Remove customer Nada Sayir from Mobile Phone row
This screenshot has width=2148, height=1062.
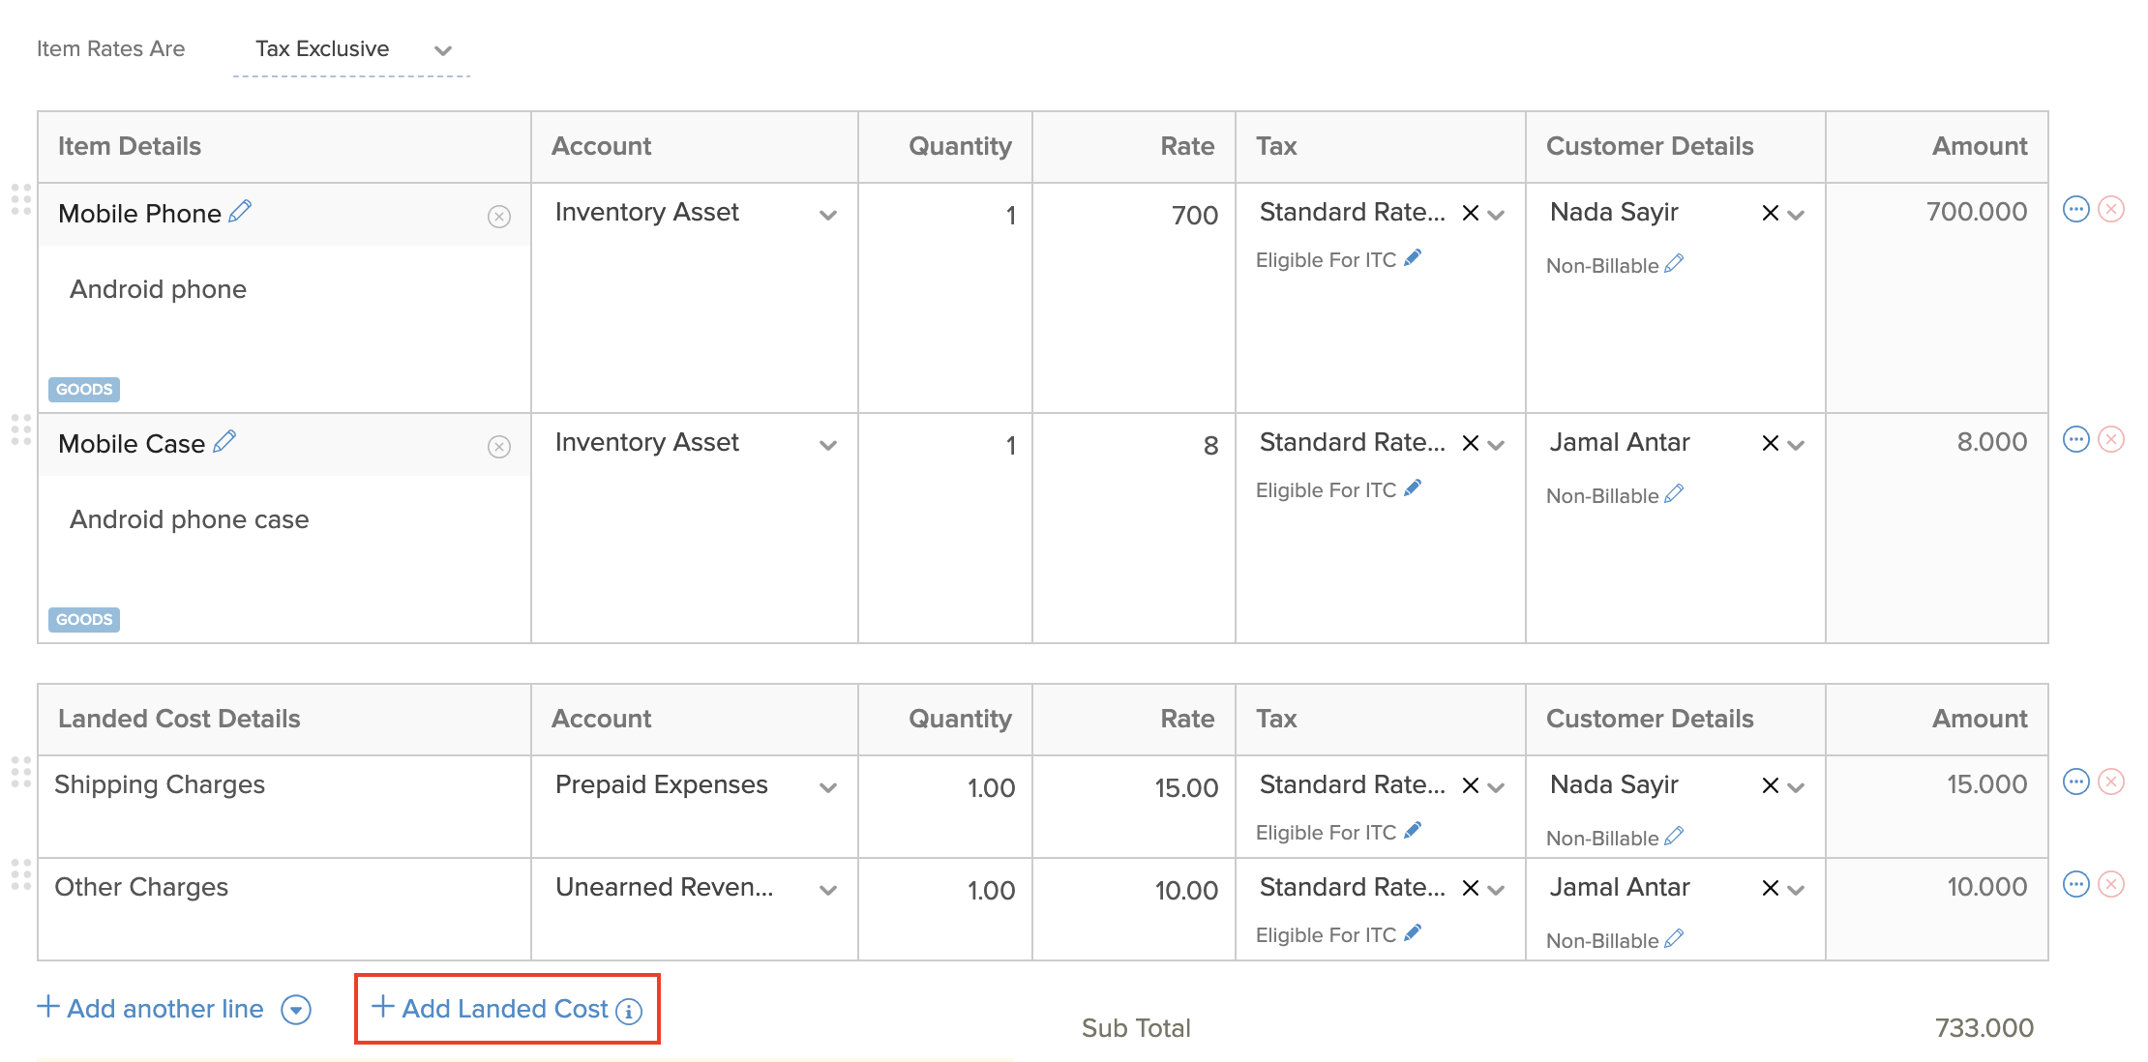point(1769,213)
